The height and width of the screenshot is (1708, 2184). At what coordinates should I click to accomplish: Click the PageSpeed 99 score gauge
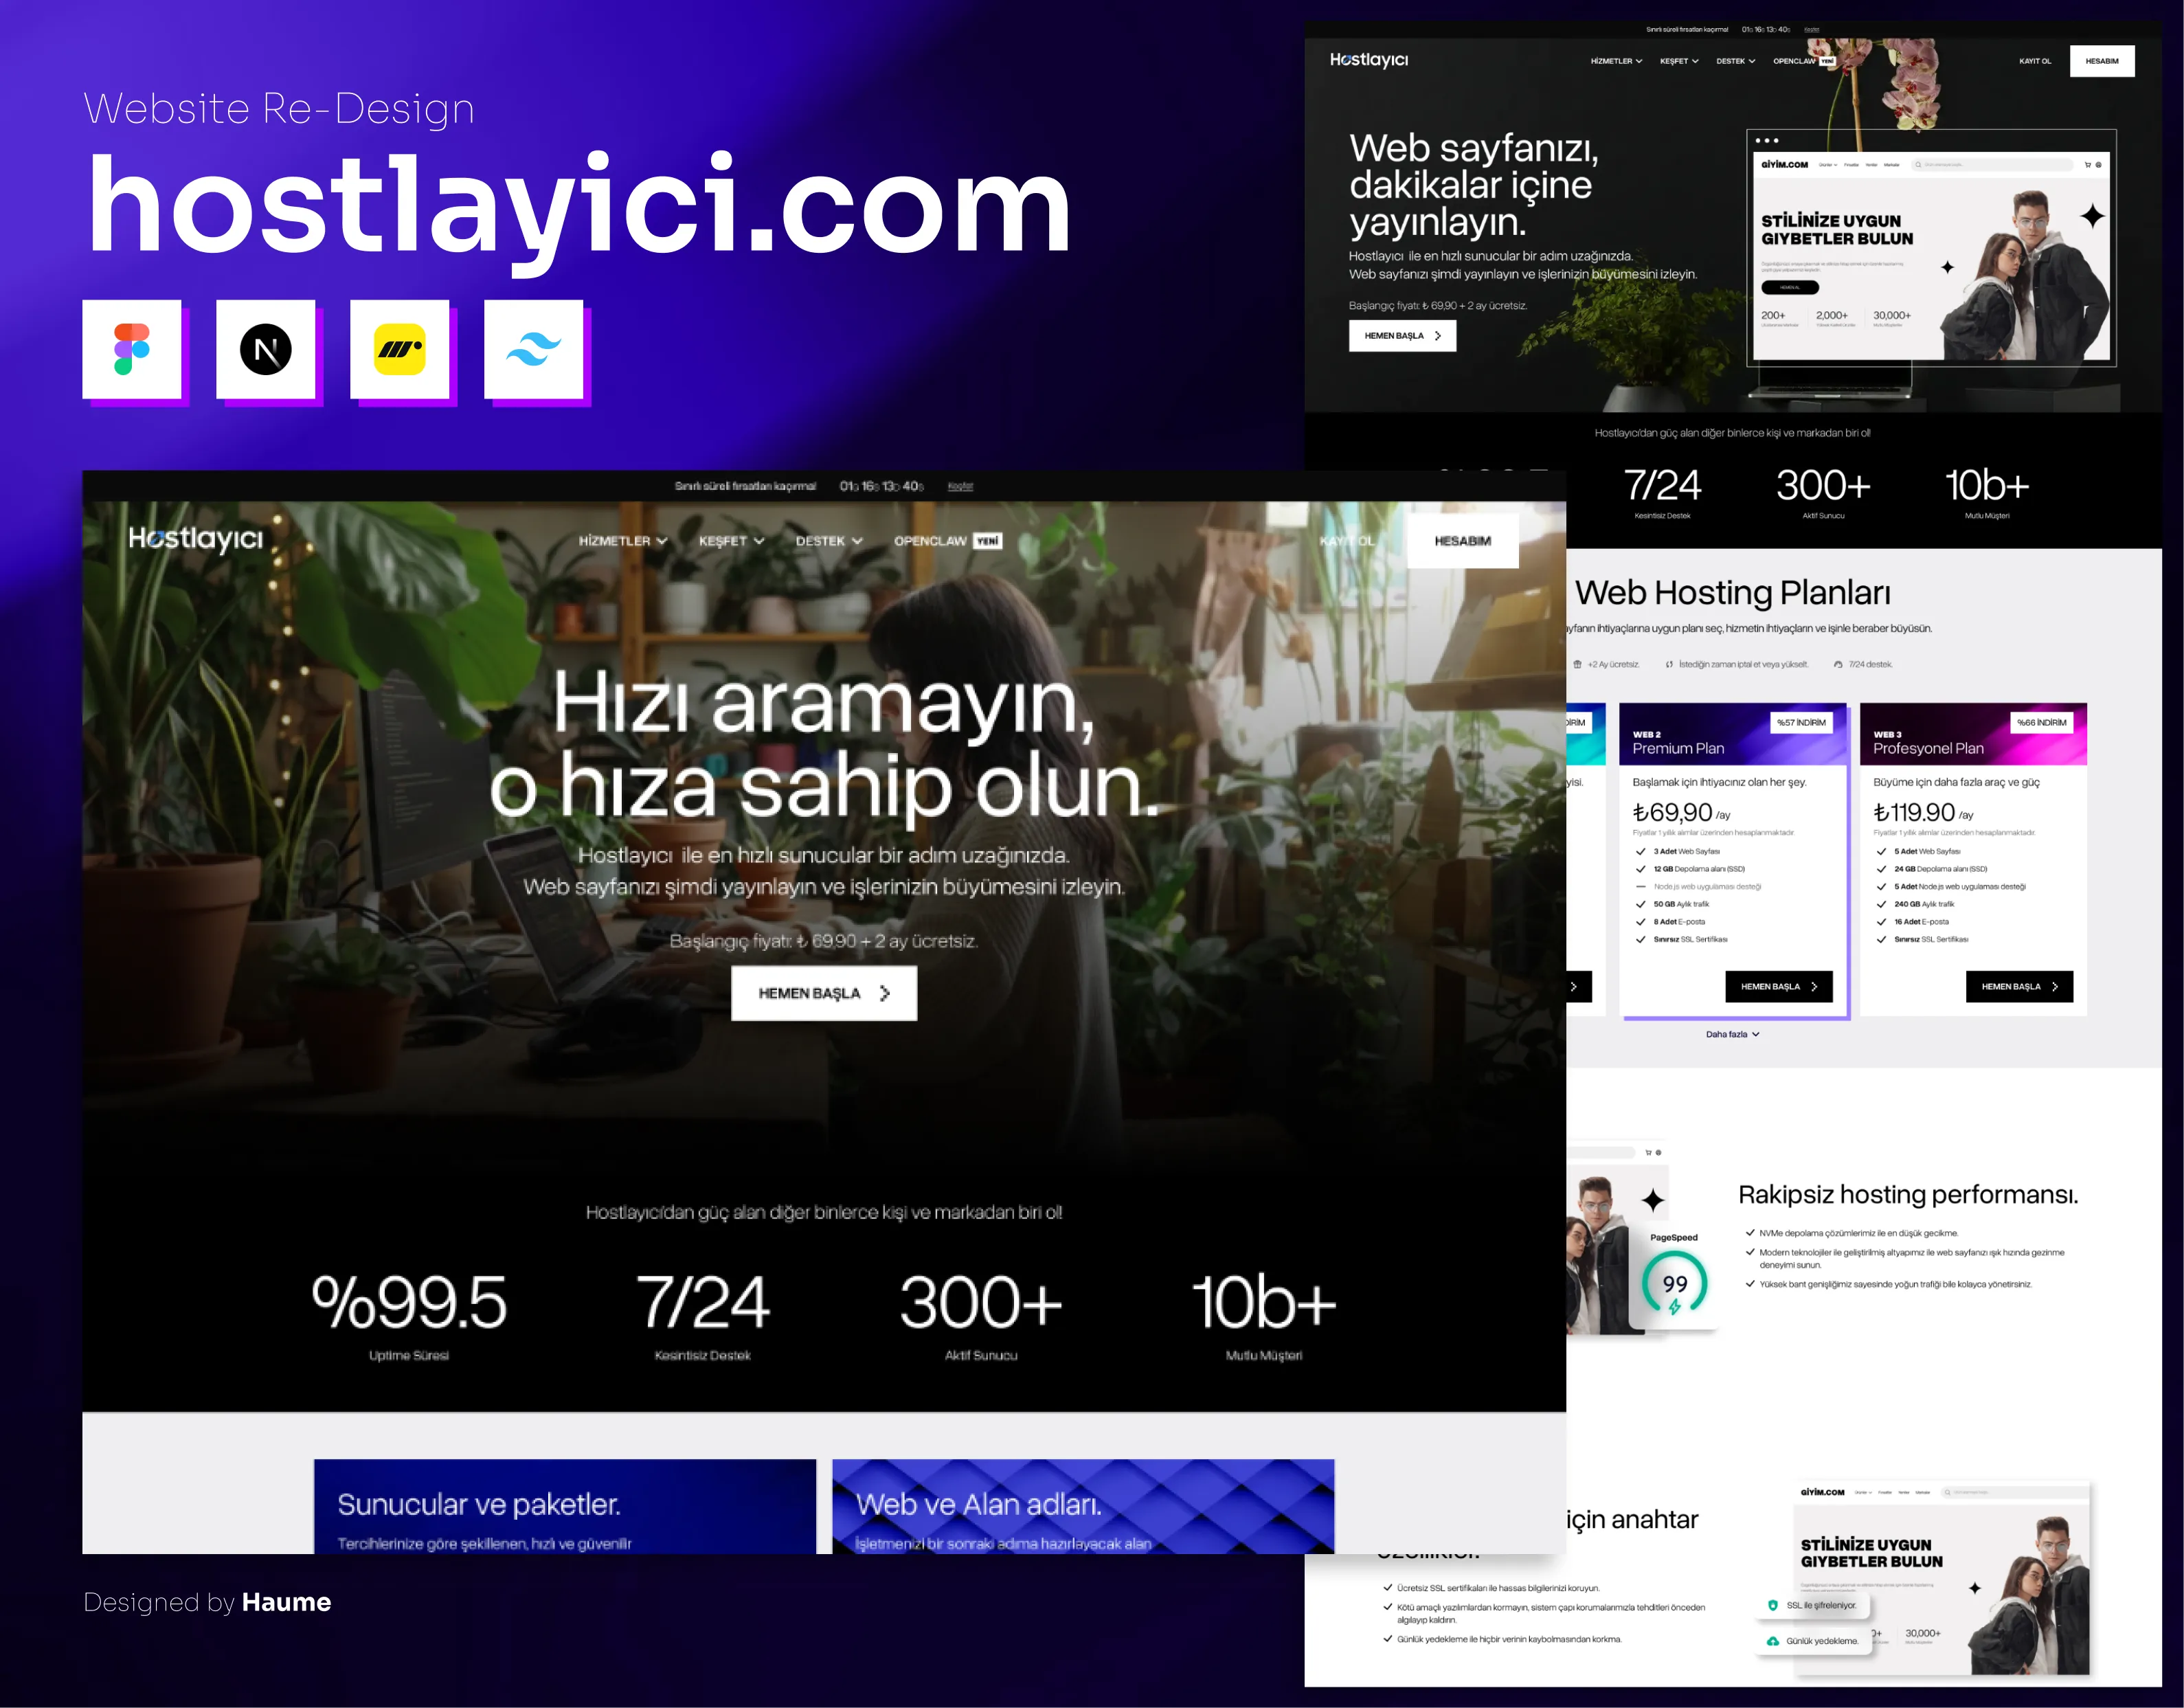pos(1674,1284)
